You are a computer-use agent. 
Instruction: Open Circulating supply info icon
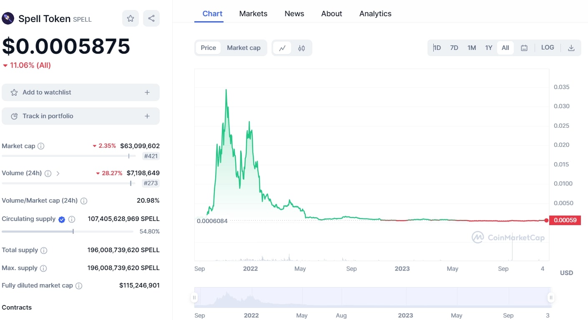point(72,219)
